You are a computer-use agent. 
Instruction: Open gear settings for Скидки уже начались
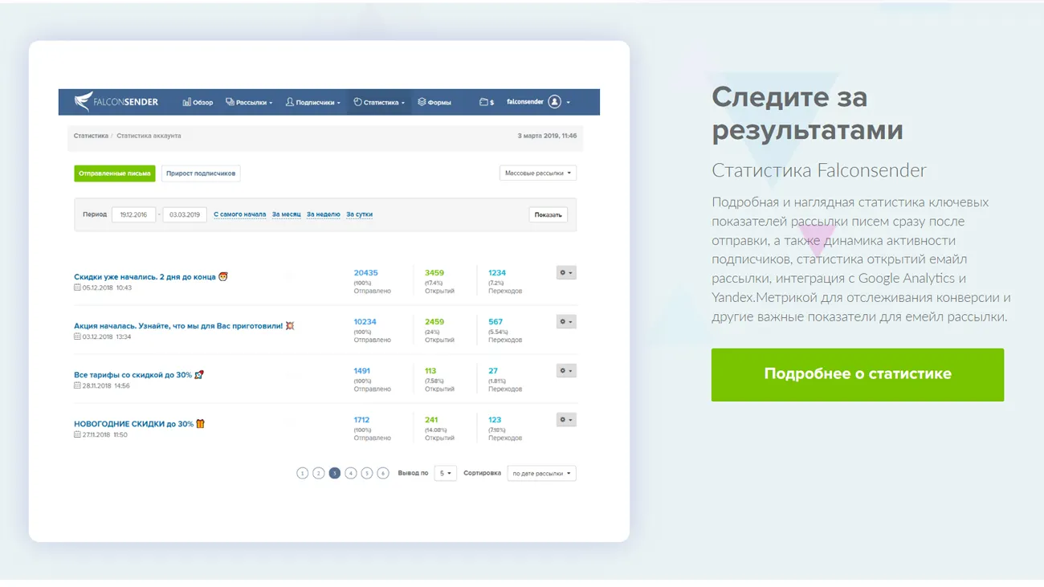(x=565, y=273)
